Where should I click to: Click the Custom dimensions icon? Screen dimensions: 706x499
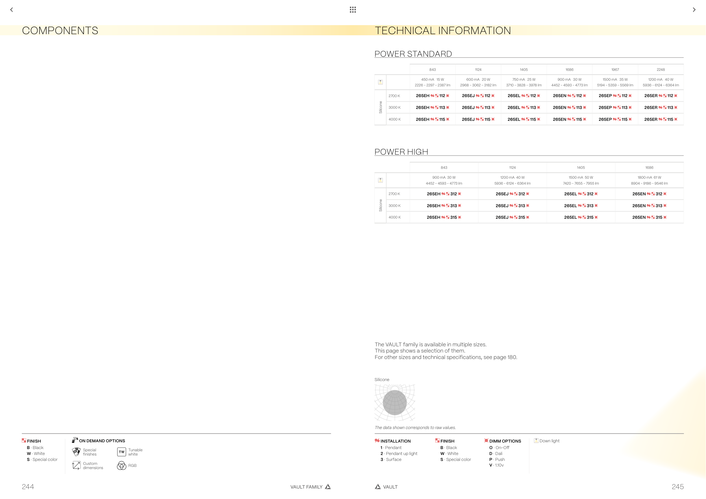[x=76, y=465]
